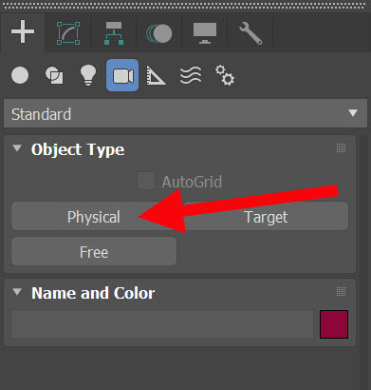Switch to the Modify panel tab
Screen dimensions: 371x390
click(x=68, y=33)
